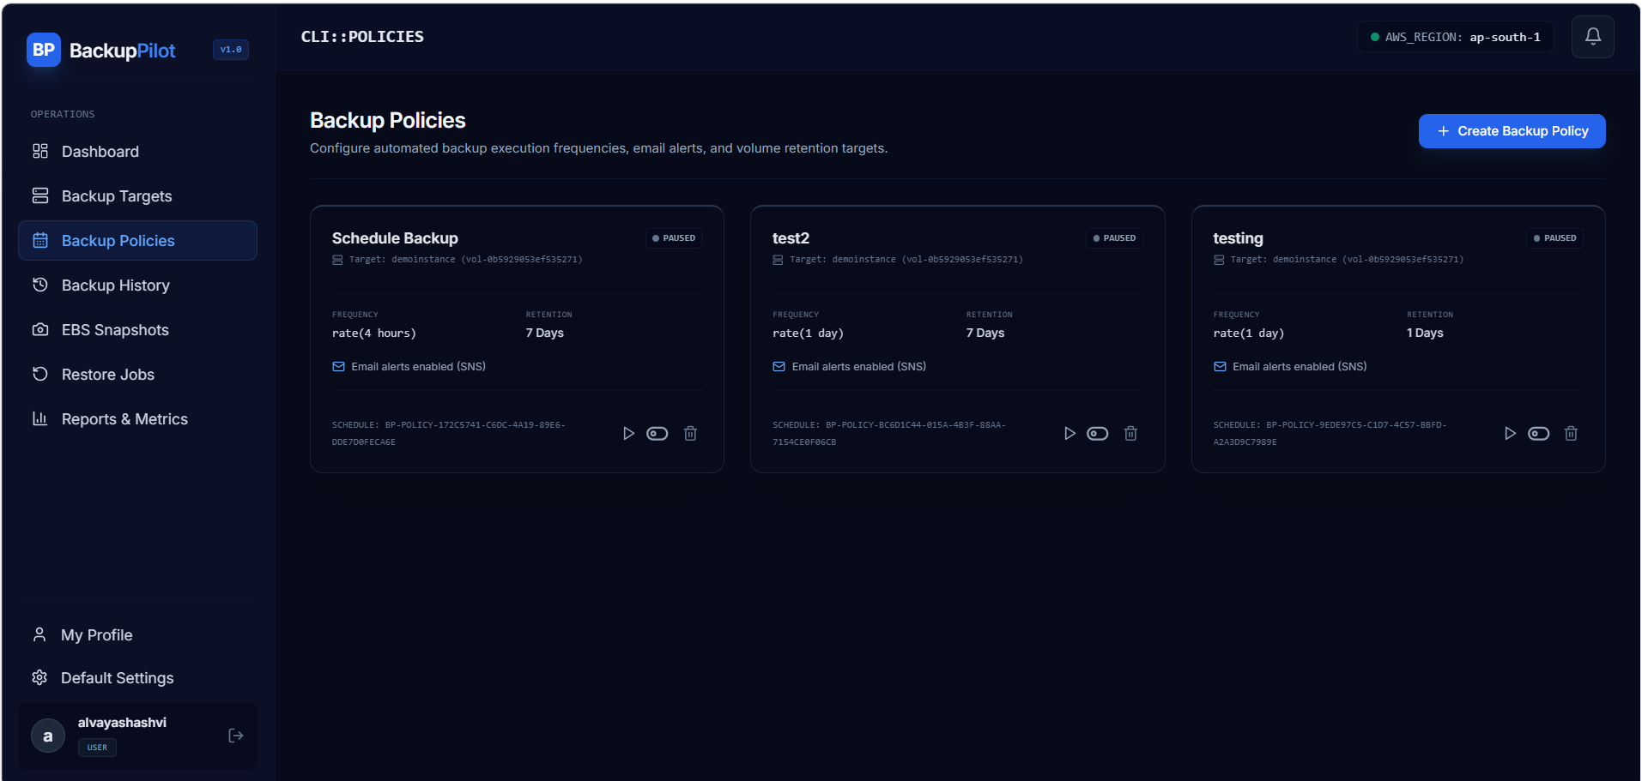The width and height of the screenshot is (1642, 781).
Task: Click the logout icon beside alvayashashvi
Action: tap(236, 736)
